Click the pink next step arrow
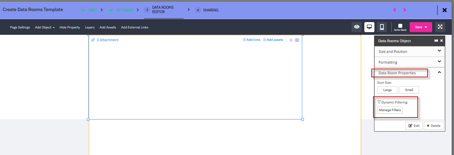 (404, 10)
